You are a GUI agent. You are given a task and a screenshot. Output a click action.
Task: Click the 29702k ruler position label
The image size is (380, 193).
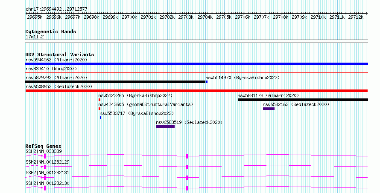click(167, 17)
